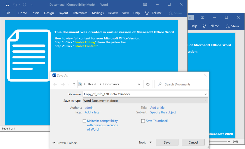
Task: Click the Undo arrow in Quick Access
Action: click(x=15, y=5)
